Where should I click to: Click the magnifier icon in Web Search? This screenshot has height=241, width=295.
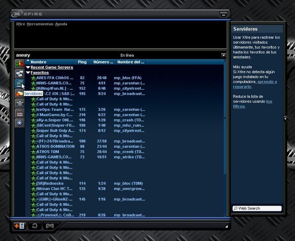(235, 208)
